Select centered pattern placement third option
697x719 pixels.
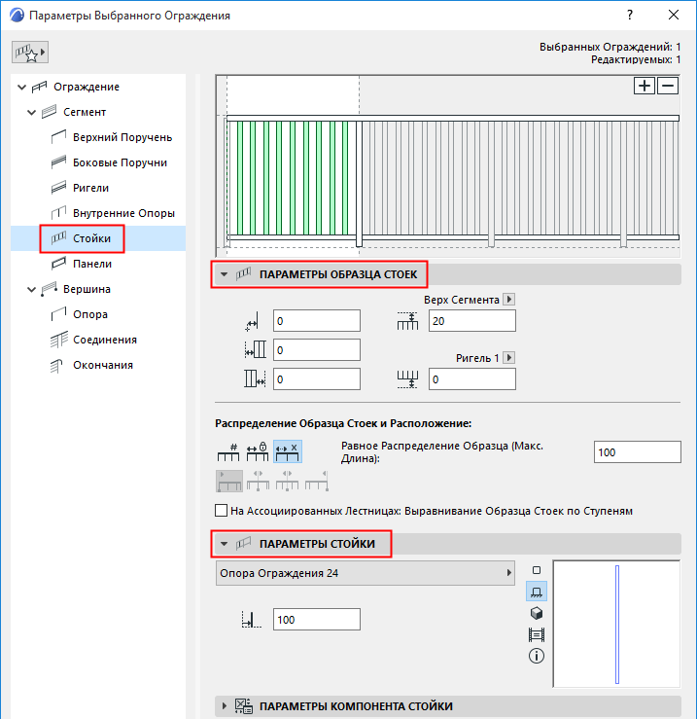point(288,481)
